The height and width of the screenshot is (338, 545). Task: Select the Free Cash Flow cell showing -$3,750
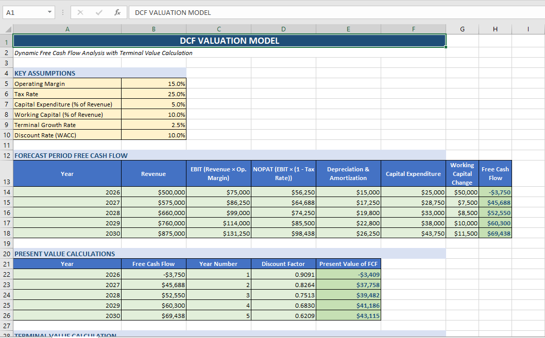coord(495,192)
